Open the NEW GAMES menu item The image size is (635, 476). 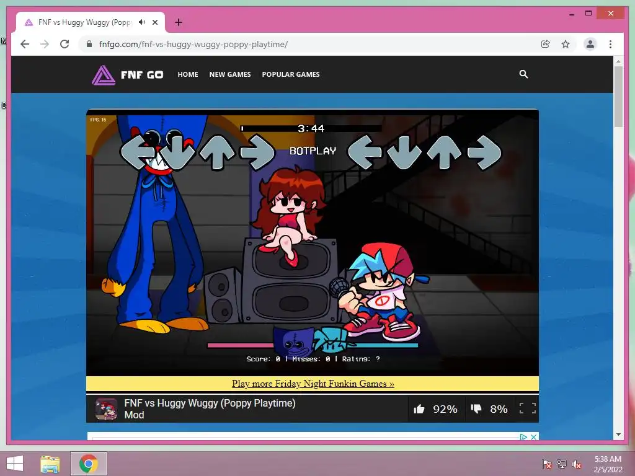coord(230,74)
